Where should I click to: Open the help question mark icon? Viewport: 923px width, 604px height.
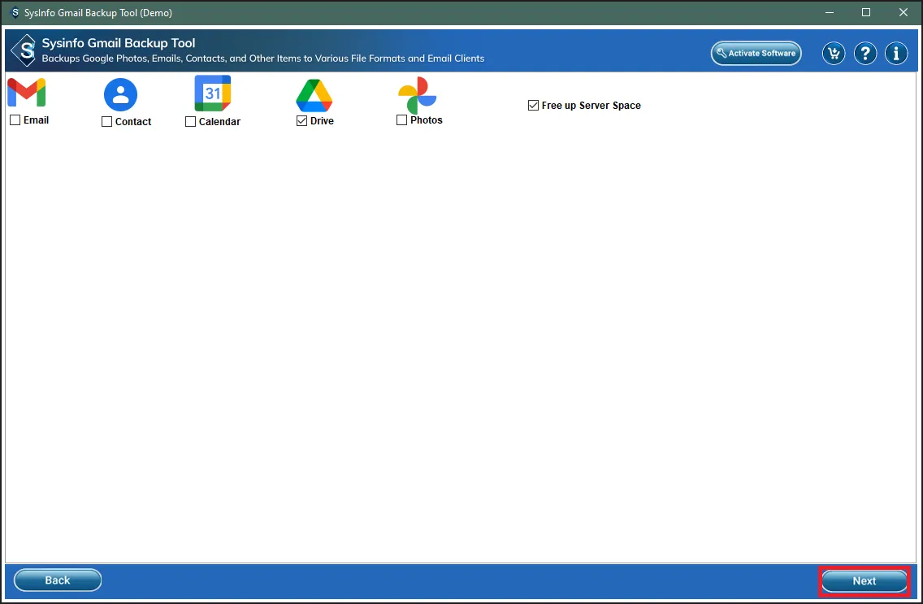864,54
